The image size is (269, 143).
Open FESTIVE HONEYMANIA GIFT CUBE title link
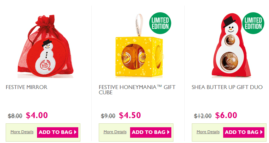pyautogui.click(x=137, y=90)
